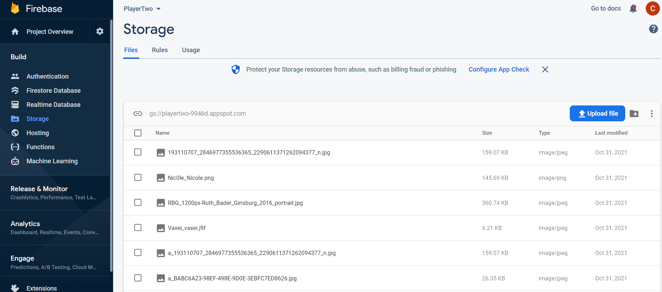This screenshot has height=292, width=662.
Task: Open project settings gear icon
Action: pyautogui.click(x=100, y=31)
